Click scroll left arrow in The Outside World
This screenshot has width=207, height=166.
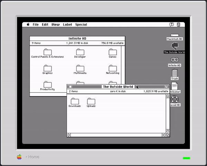click(x=69, y=135)
